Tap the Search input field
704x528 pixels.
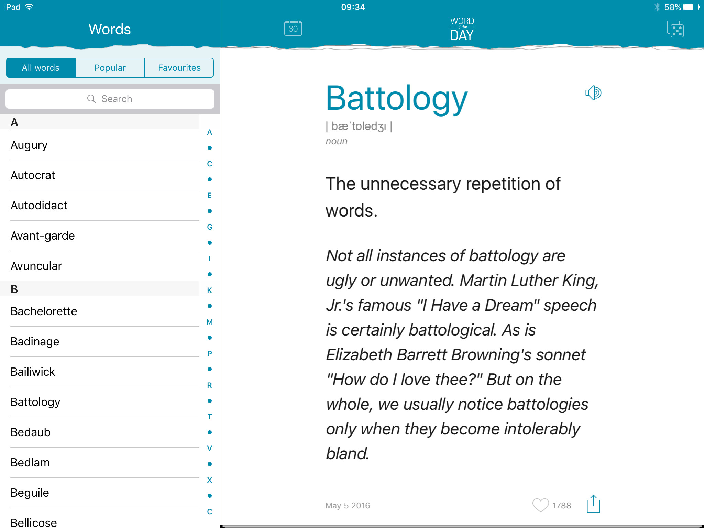[109, 98]
